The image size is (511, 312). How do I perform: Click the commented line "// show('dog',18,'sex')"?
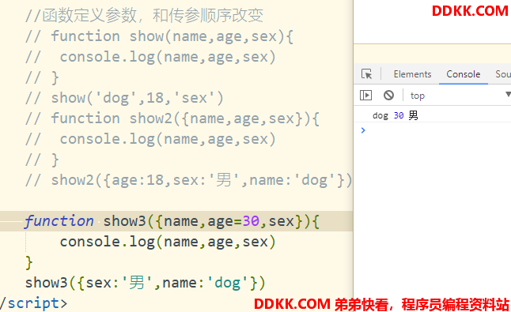click(124, 98)
